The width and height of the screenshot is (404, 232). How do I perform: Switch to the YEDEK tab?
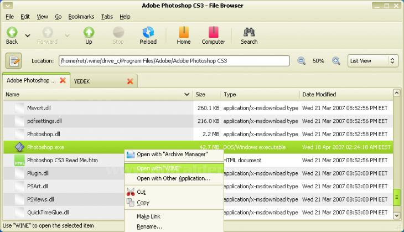tap(82, 81)
